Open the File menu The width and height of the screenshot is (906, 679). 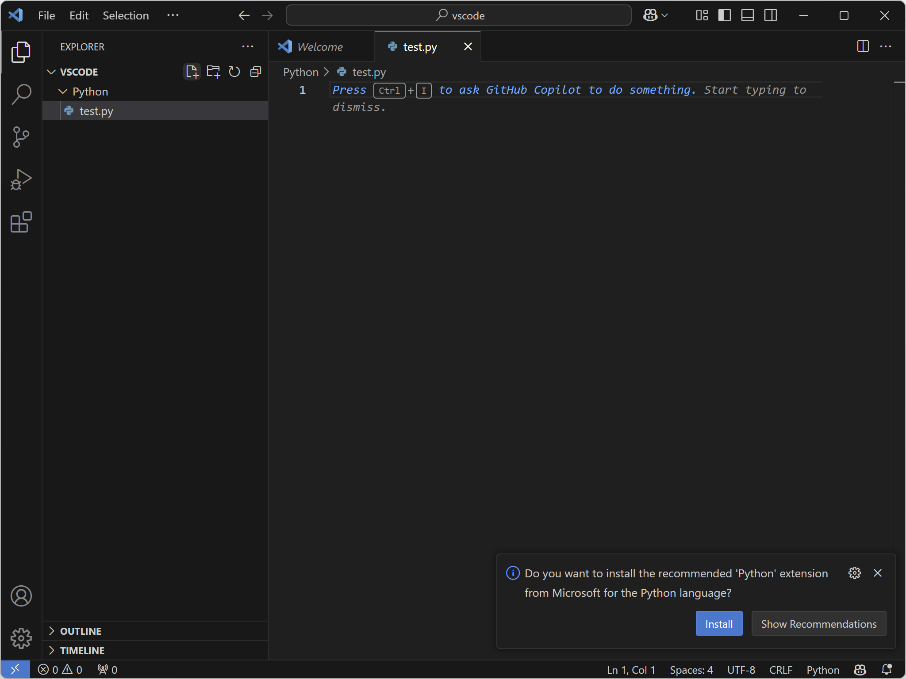(x=46, y=15)
